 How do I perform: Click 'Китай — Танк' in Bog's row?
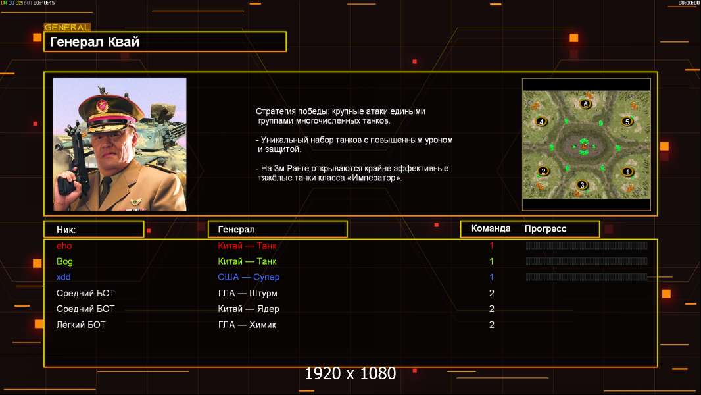pyautogui.click(x=247, y=261)
